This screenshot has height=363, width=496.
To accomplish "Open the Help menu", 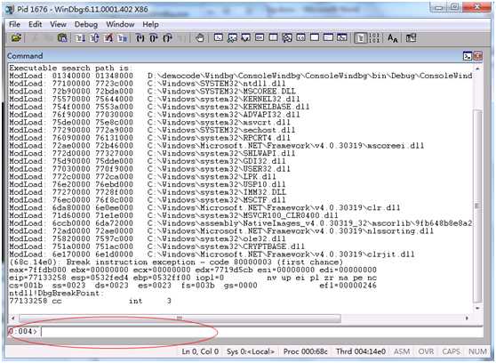I will 150,24.
